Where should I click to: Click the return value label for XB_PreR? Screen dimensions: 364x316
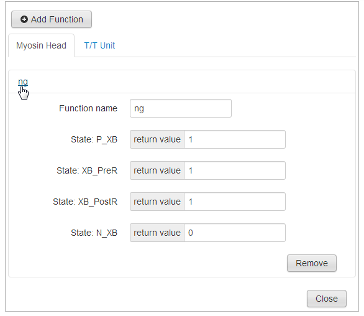coord(157,170)
